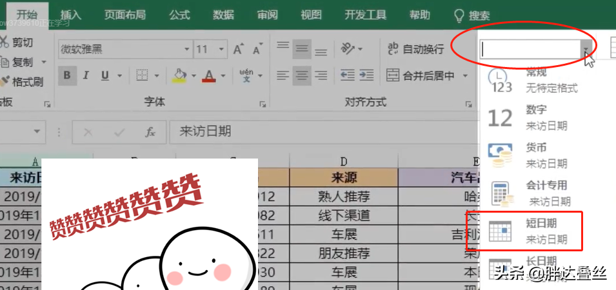Open the 帮助 tab
The image size is (616, 290).
419,15
